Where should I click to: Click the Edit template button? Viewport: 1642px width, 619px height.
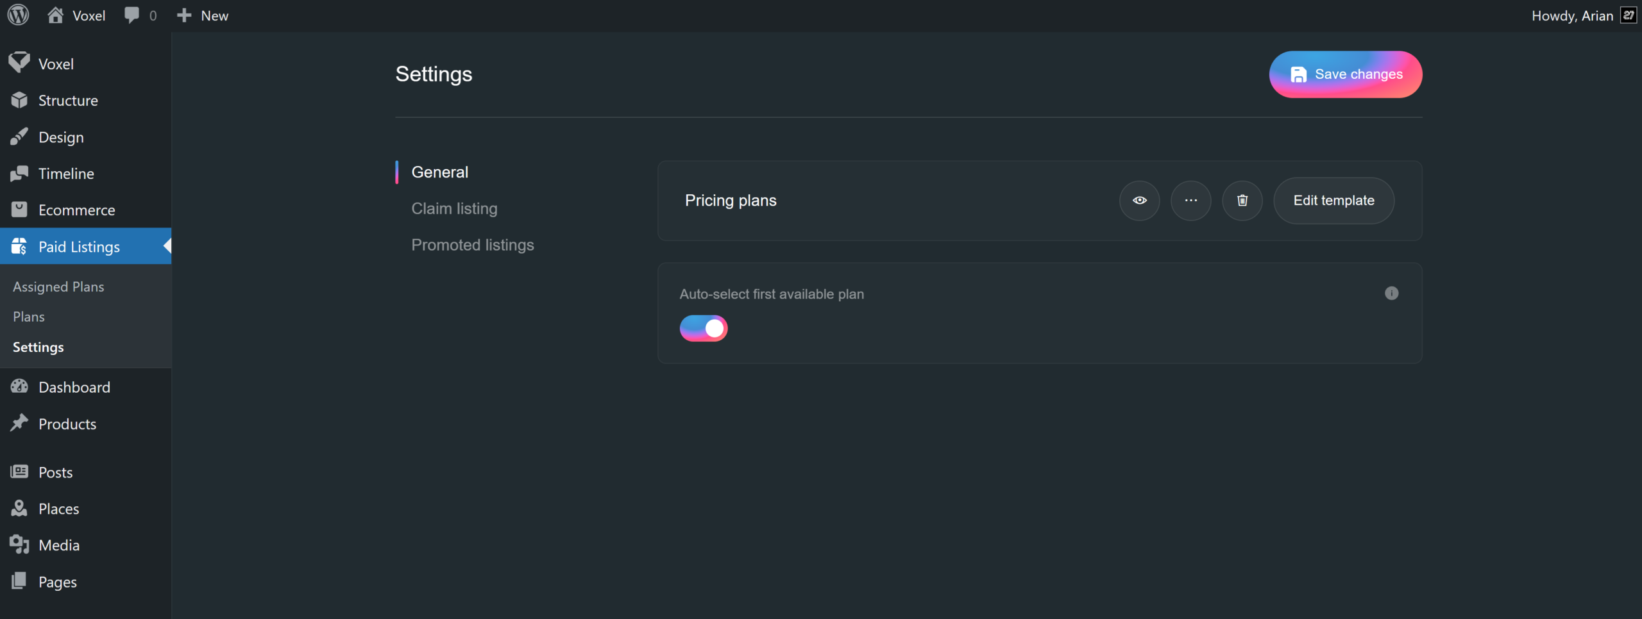pos(1333,201)
